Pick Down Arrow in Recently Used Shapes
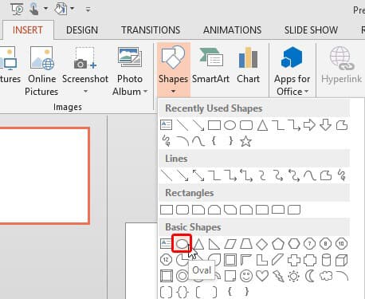The height and width of the screenshot is (299, 365). pos(326,125)
